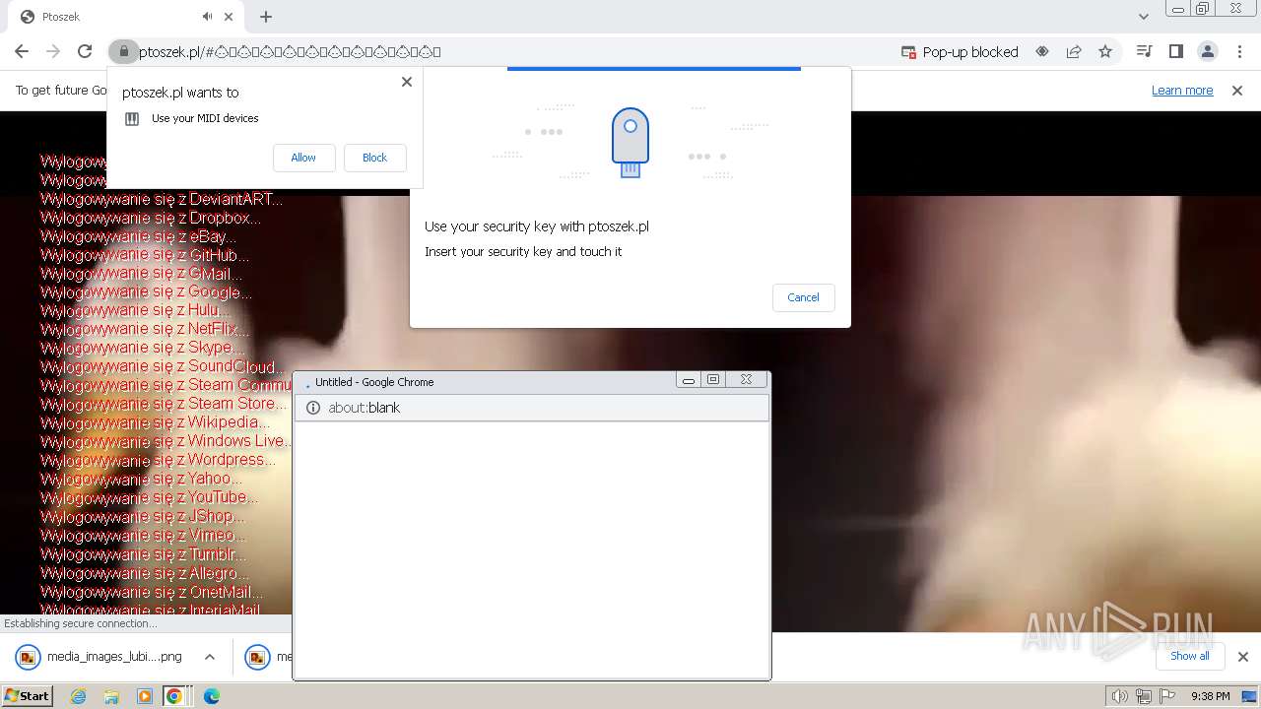Open the Chrome three-dot menu

click(1239, 51)
